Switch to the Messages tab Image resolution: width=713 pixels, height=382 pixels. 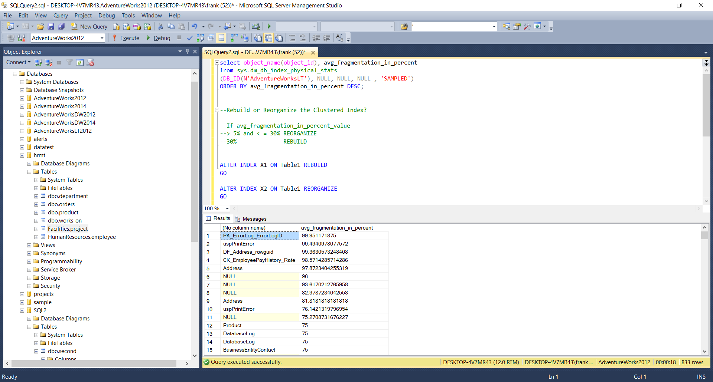[254, 218]
